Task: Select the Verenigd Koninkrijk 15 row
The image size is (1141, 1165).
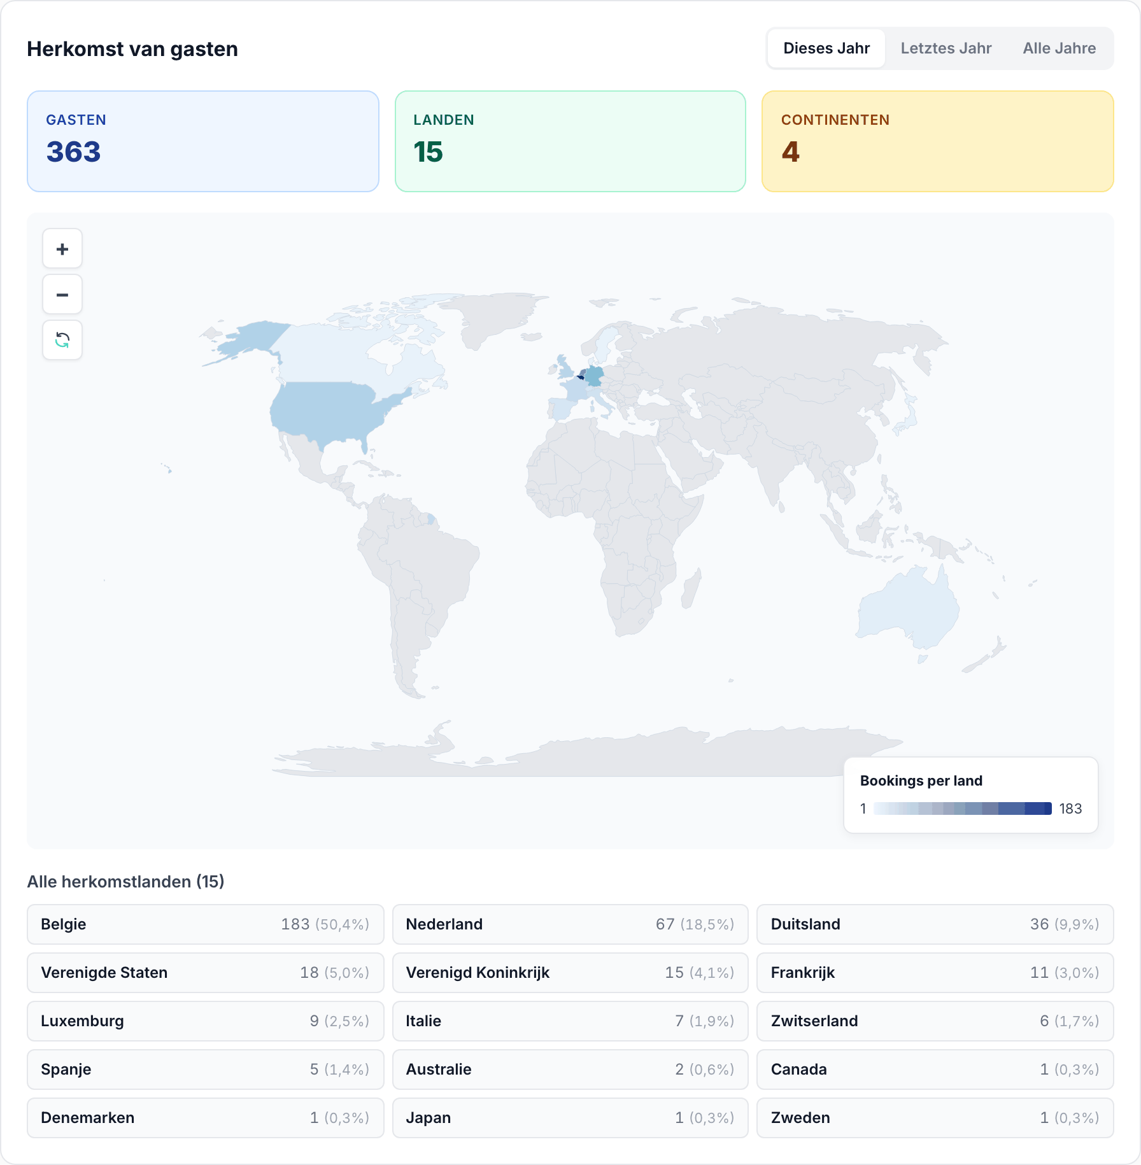Action: [x=570, y=973]
